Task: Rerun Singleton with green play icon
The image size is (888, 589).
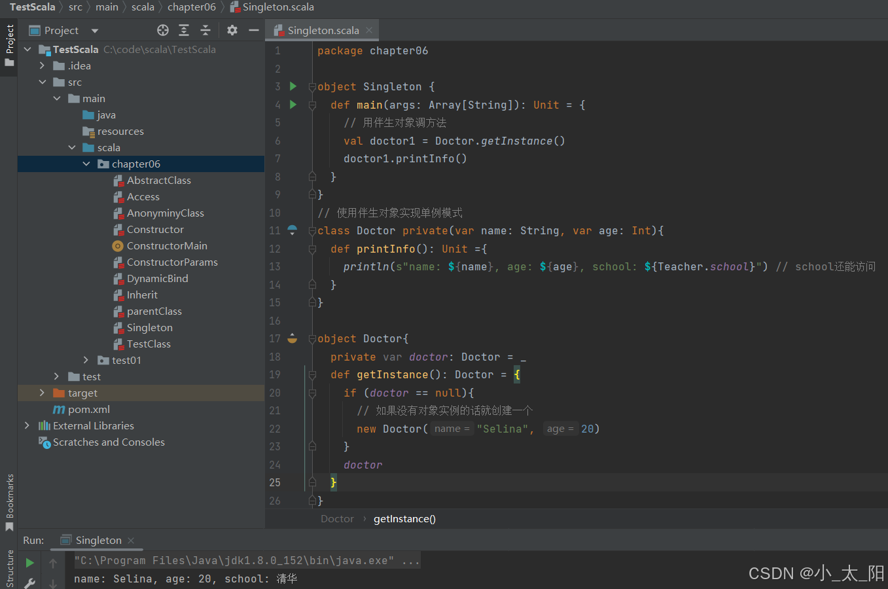Action: pyautogui.click(x=29, y=563)
